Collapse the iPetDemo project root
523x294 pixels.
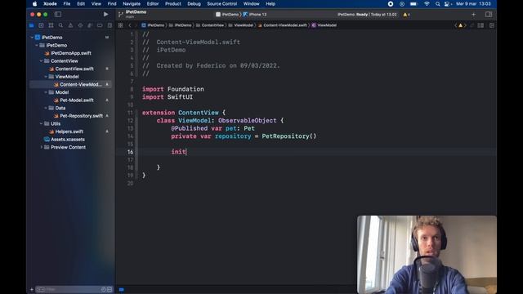[33, 38]
